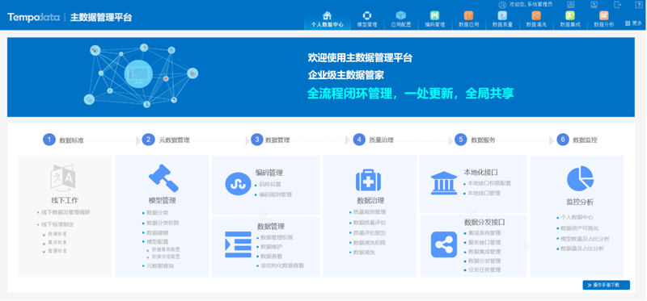Screen dimensions: 647x301
Task: Open the 数据建模 link
Action: click(157, 232)
